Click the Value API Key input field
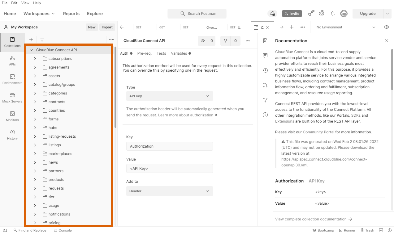 (x=169, y=169)
